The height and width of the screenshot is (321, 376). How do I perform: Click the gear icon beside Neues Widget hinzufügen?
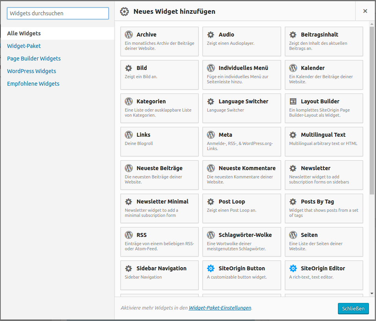(124, 11)
